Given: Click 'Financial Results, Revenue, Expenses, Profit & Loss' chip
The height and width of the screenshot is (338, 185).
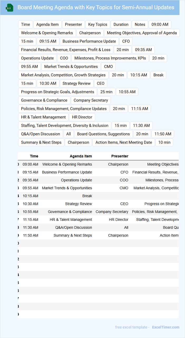Looking at the screenshot, I should pyautogui.click(x=66, y=50).
